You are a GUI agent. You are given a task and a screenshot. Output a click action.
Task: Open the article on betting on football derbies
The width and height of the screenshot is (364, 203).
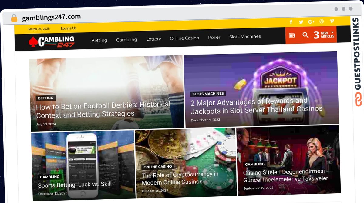[x=103, y=110]
